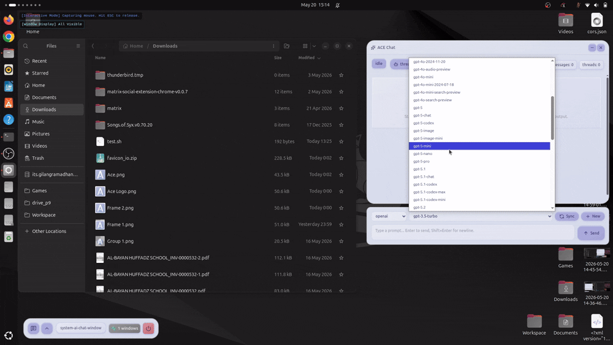Open Documents in Files sidebar
Viewport: 613px width, 345px height.
pyautogui.click(x=51, y=97)
